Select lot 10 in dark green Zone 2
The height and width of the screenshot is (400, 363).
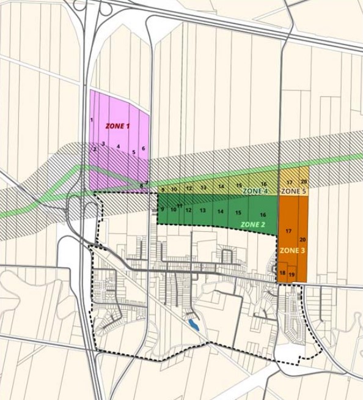(x=174, y=209)
